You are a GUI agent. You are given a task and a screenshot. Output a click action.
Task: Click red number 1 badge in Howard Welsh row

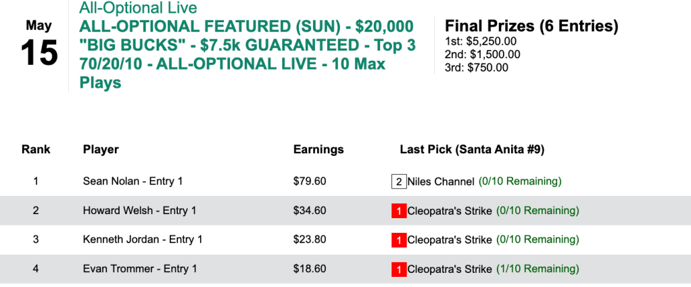point(399,211)
